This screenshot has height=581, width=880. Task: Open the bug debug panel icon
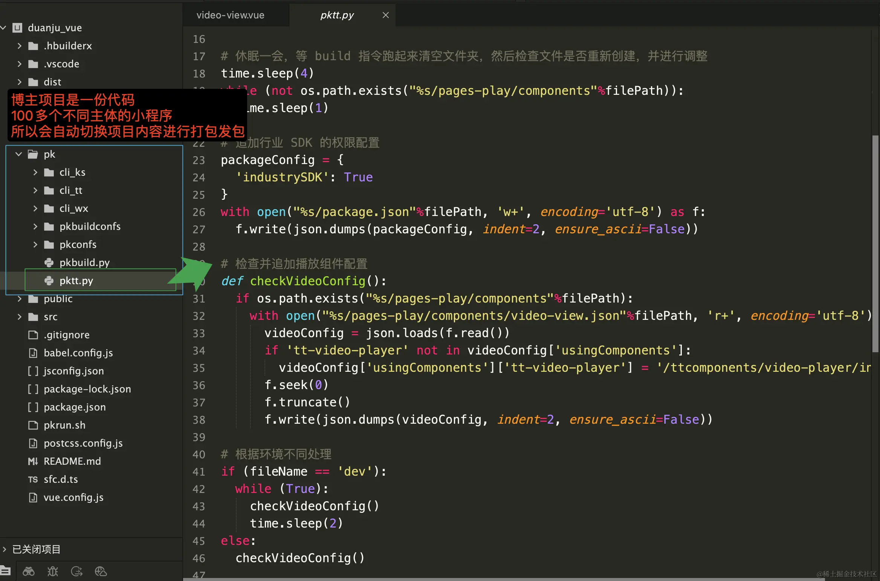pos(53,572)
